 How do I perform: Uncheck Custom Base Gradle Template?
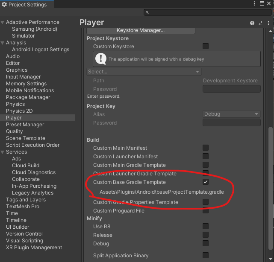206,182
